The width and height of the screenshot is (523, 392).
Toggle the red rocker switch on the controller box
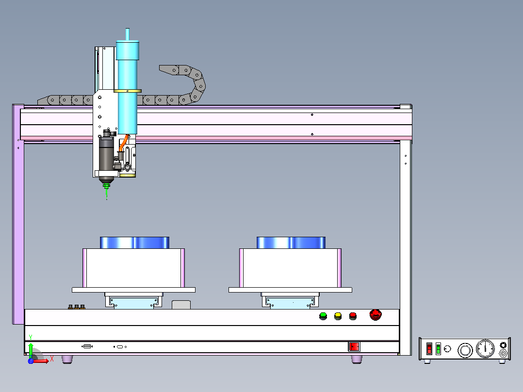click(429, 349)
